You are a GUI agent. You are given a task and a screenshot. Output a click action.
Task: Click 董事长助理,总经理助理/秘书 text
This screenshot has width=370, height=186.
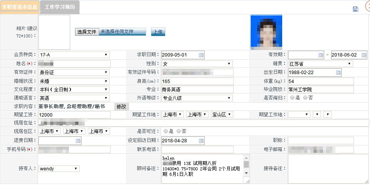click(72, 106)
